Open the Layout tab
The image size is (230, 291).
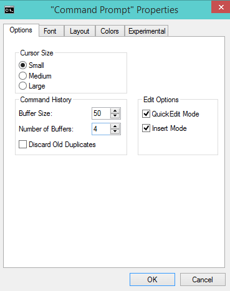(x=80, y=31)
